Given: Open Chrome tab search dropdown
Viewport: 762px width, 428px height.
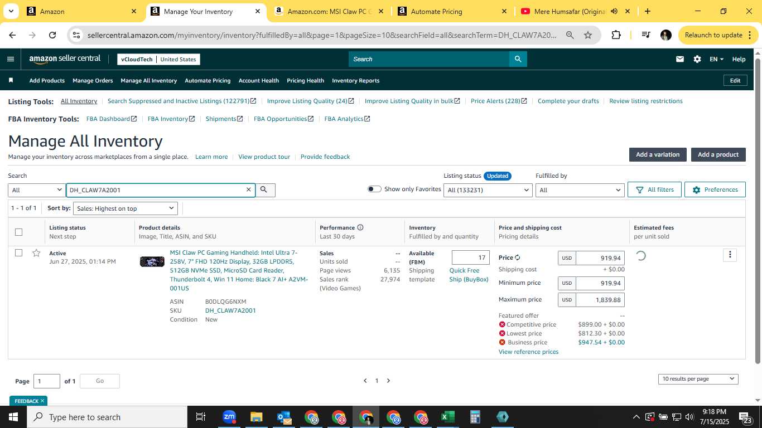Looking at the screenshot, I should [12, 11].
